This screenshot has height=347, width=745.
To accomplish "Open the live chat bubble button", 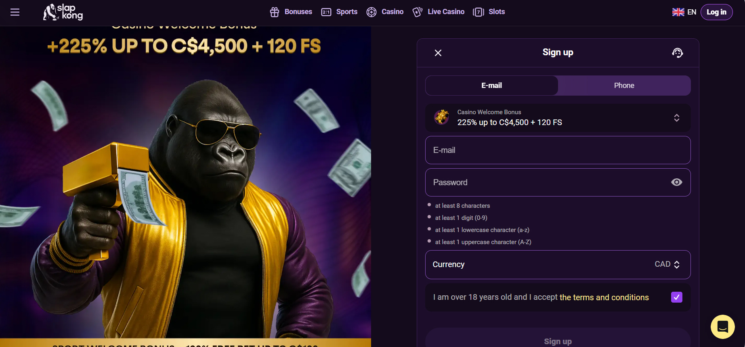I will 723,327.
